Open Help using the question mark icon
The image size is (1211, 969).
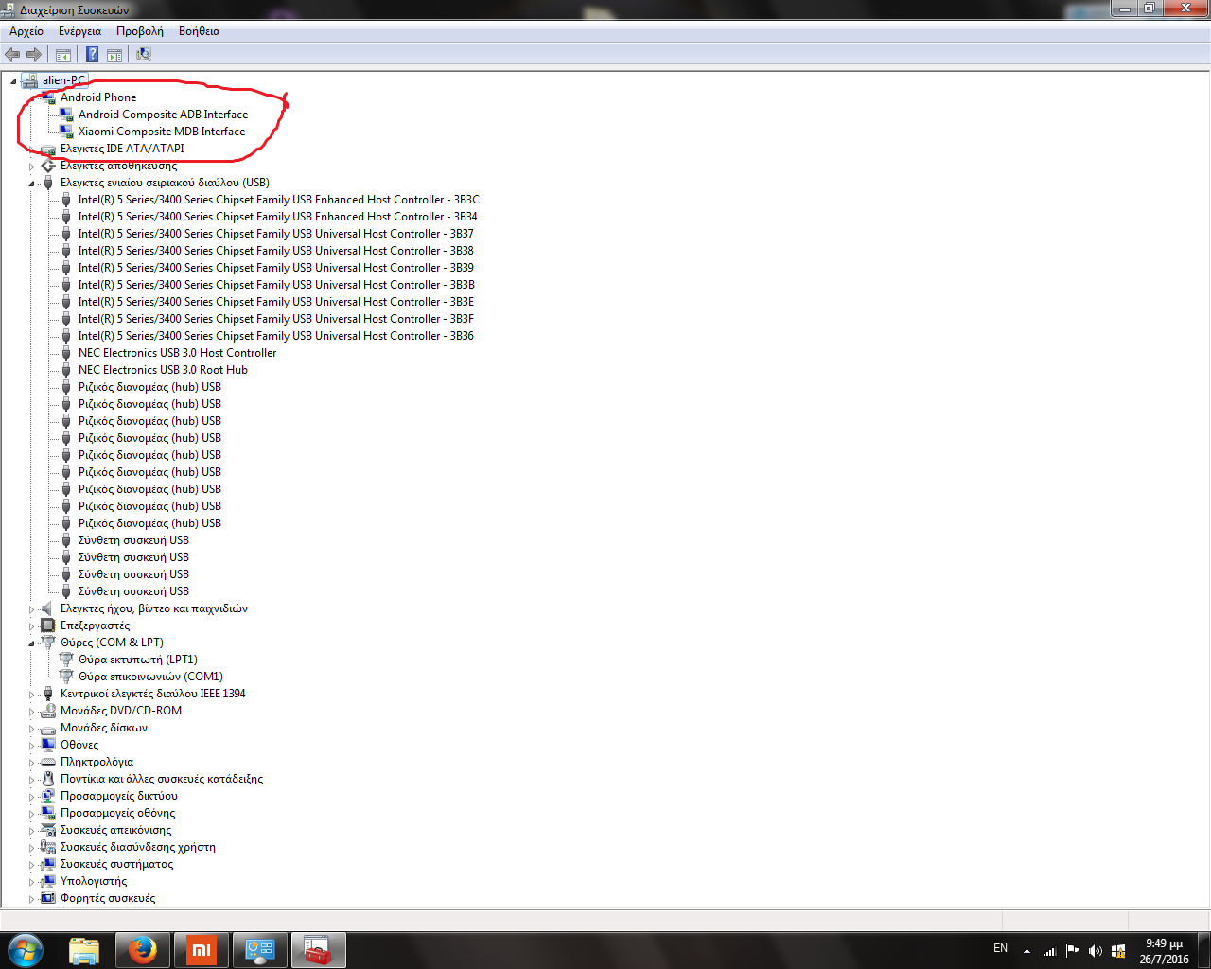(x=92, y=54)
